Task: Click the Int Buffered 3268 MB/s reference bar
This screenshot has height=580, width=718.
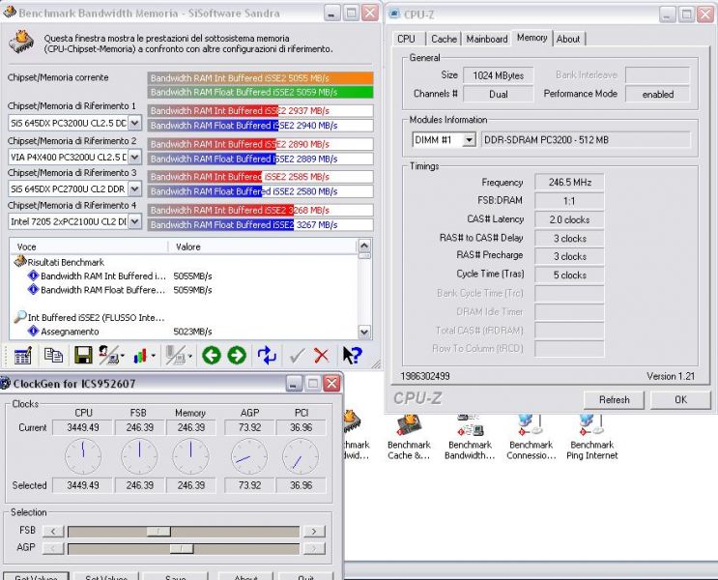Action: (260, 210)
